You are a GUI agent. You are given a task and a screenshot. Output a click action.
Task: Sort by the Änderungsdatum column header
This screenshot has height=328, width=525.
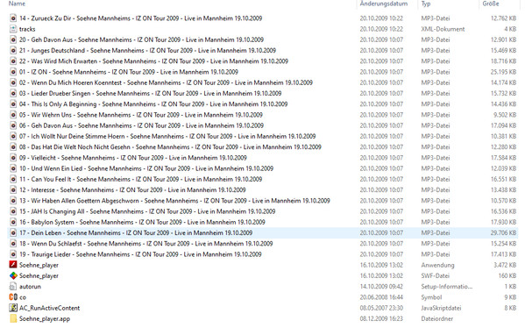click(x=384, y=4)
